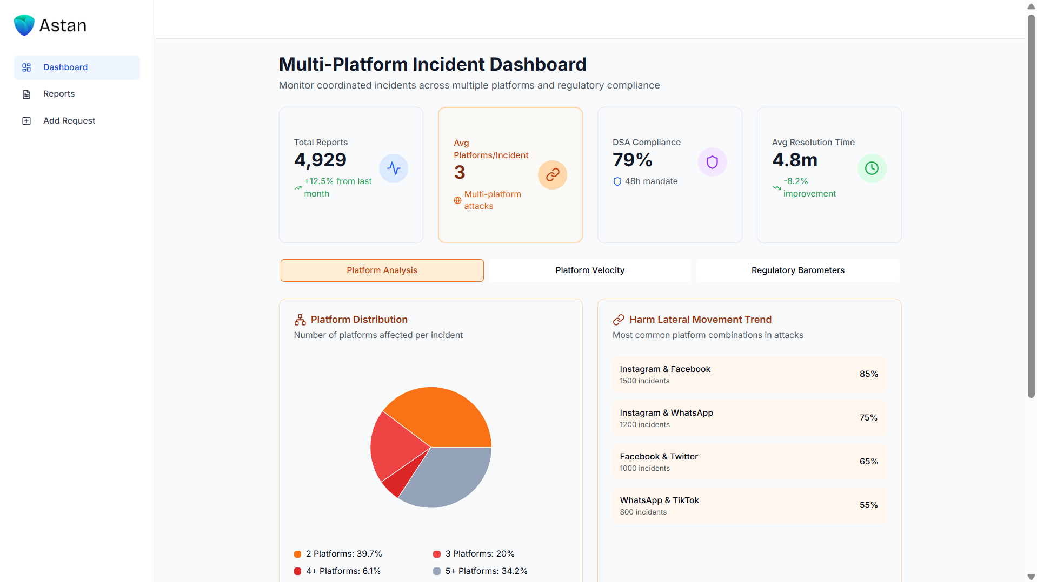The height and width of the screenshot is (582, 1037).
Task: Click Add Request in the sidebar
Action: coord(69,120)
